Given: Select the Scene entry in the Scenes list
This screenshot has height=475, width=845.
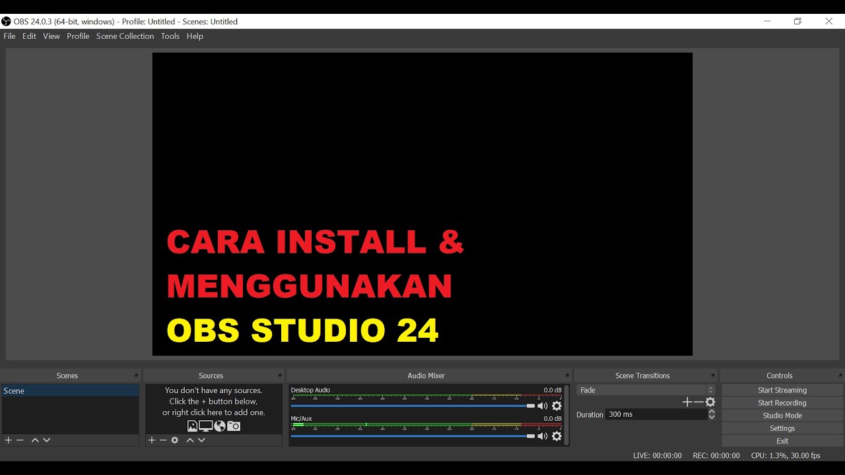Looking at the screenshot, I should pos(70,391).
